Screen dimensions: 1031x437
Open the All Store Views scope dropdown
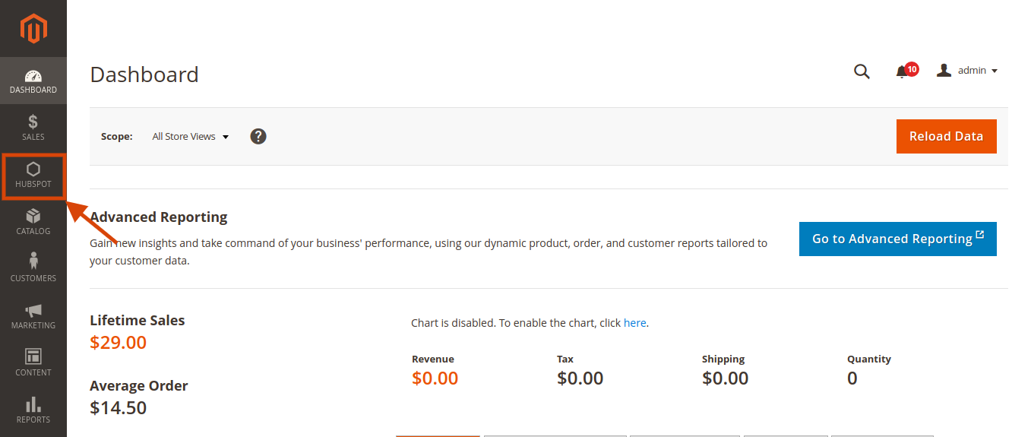point(190,137)
